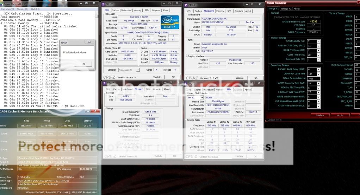Click the CPU-Z icon in the CPU tab window title bar

103,5
